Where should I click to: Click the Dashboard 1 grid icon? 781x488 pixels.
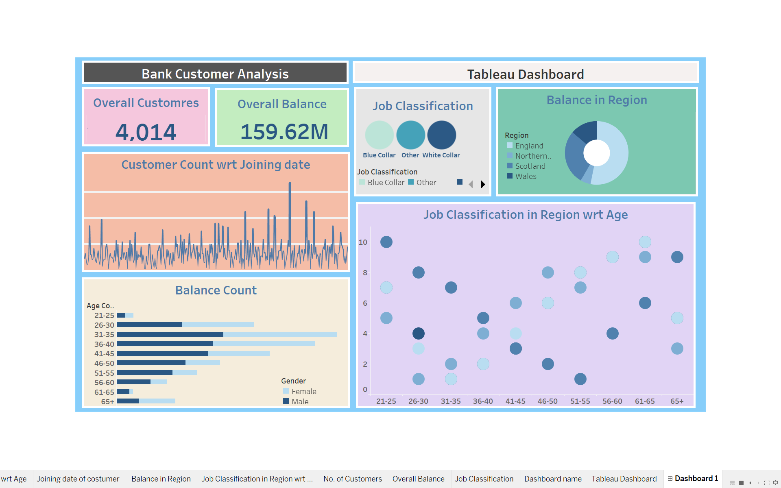670,479
